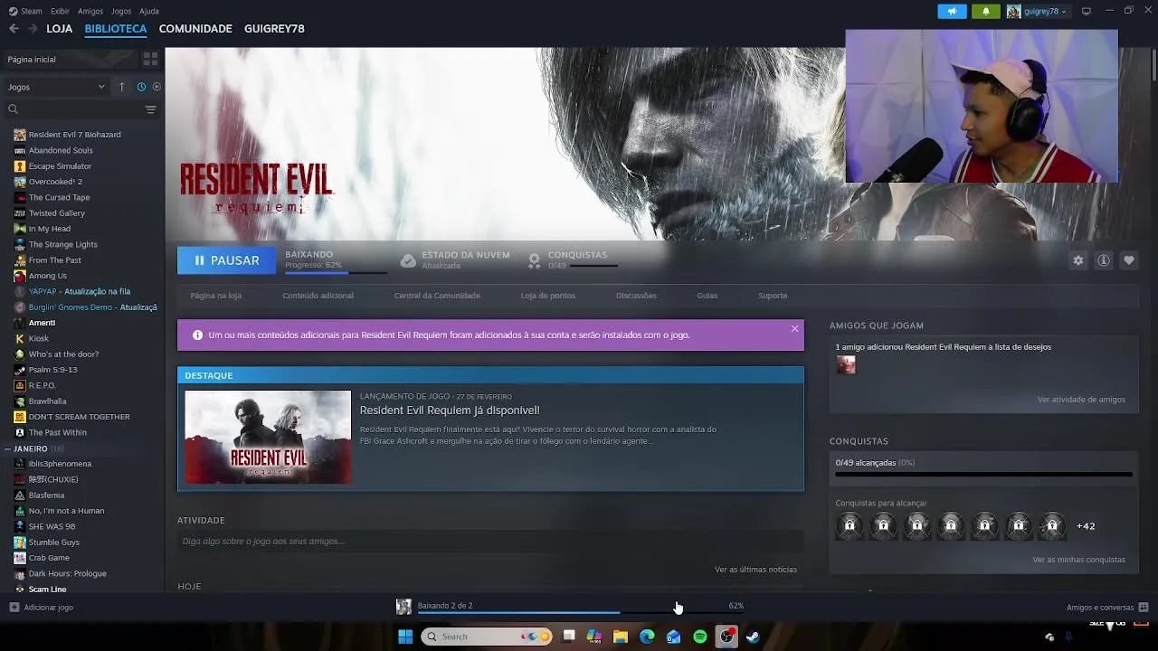The height and width of the screenshot is (651, 1158).
Task: Select R.E.P.O. in the library list
Action: point(42,385)
